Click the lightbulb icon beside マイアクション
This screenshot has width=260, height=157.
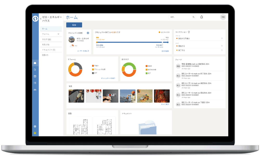[189, 32]
